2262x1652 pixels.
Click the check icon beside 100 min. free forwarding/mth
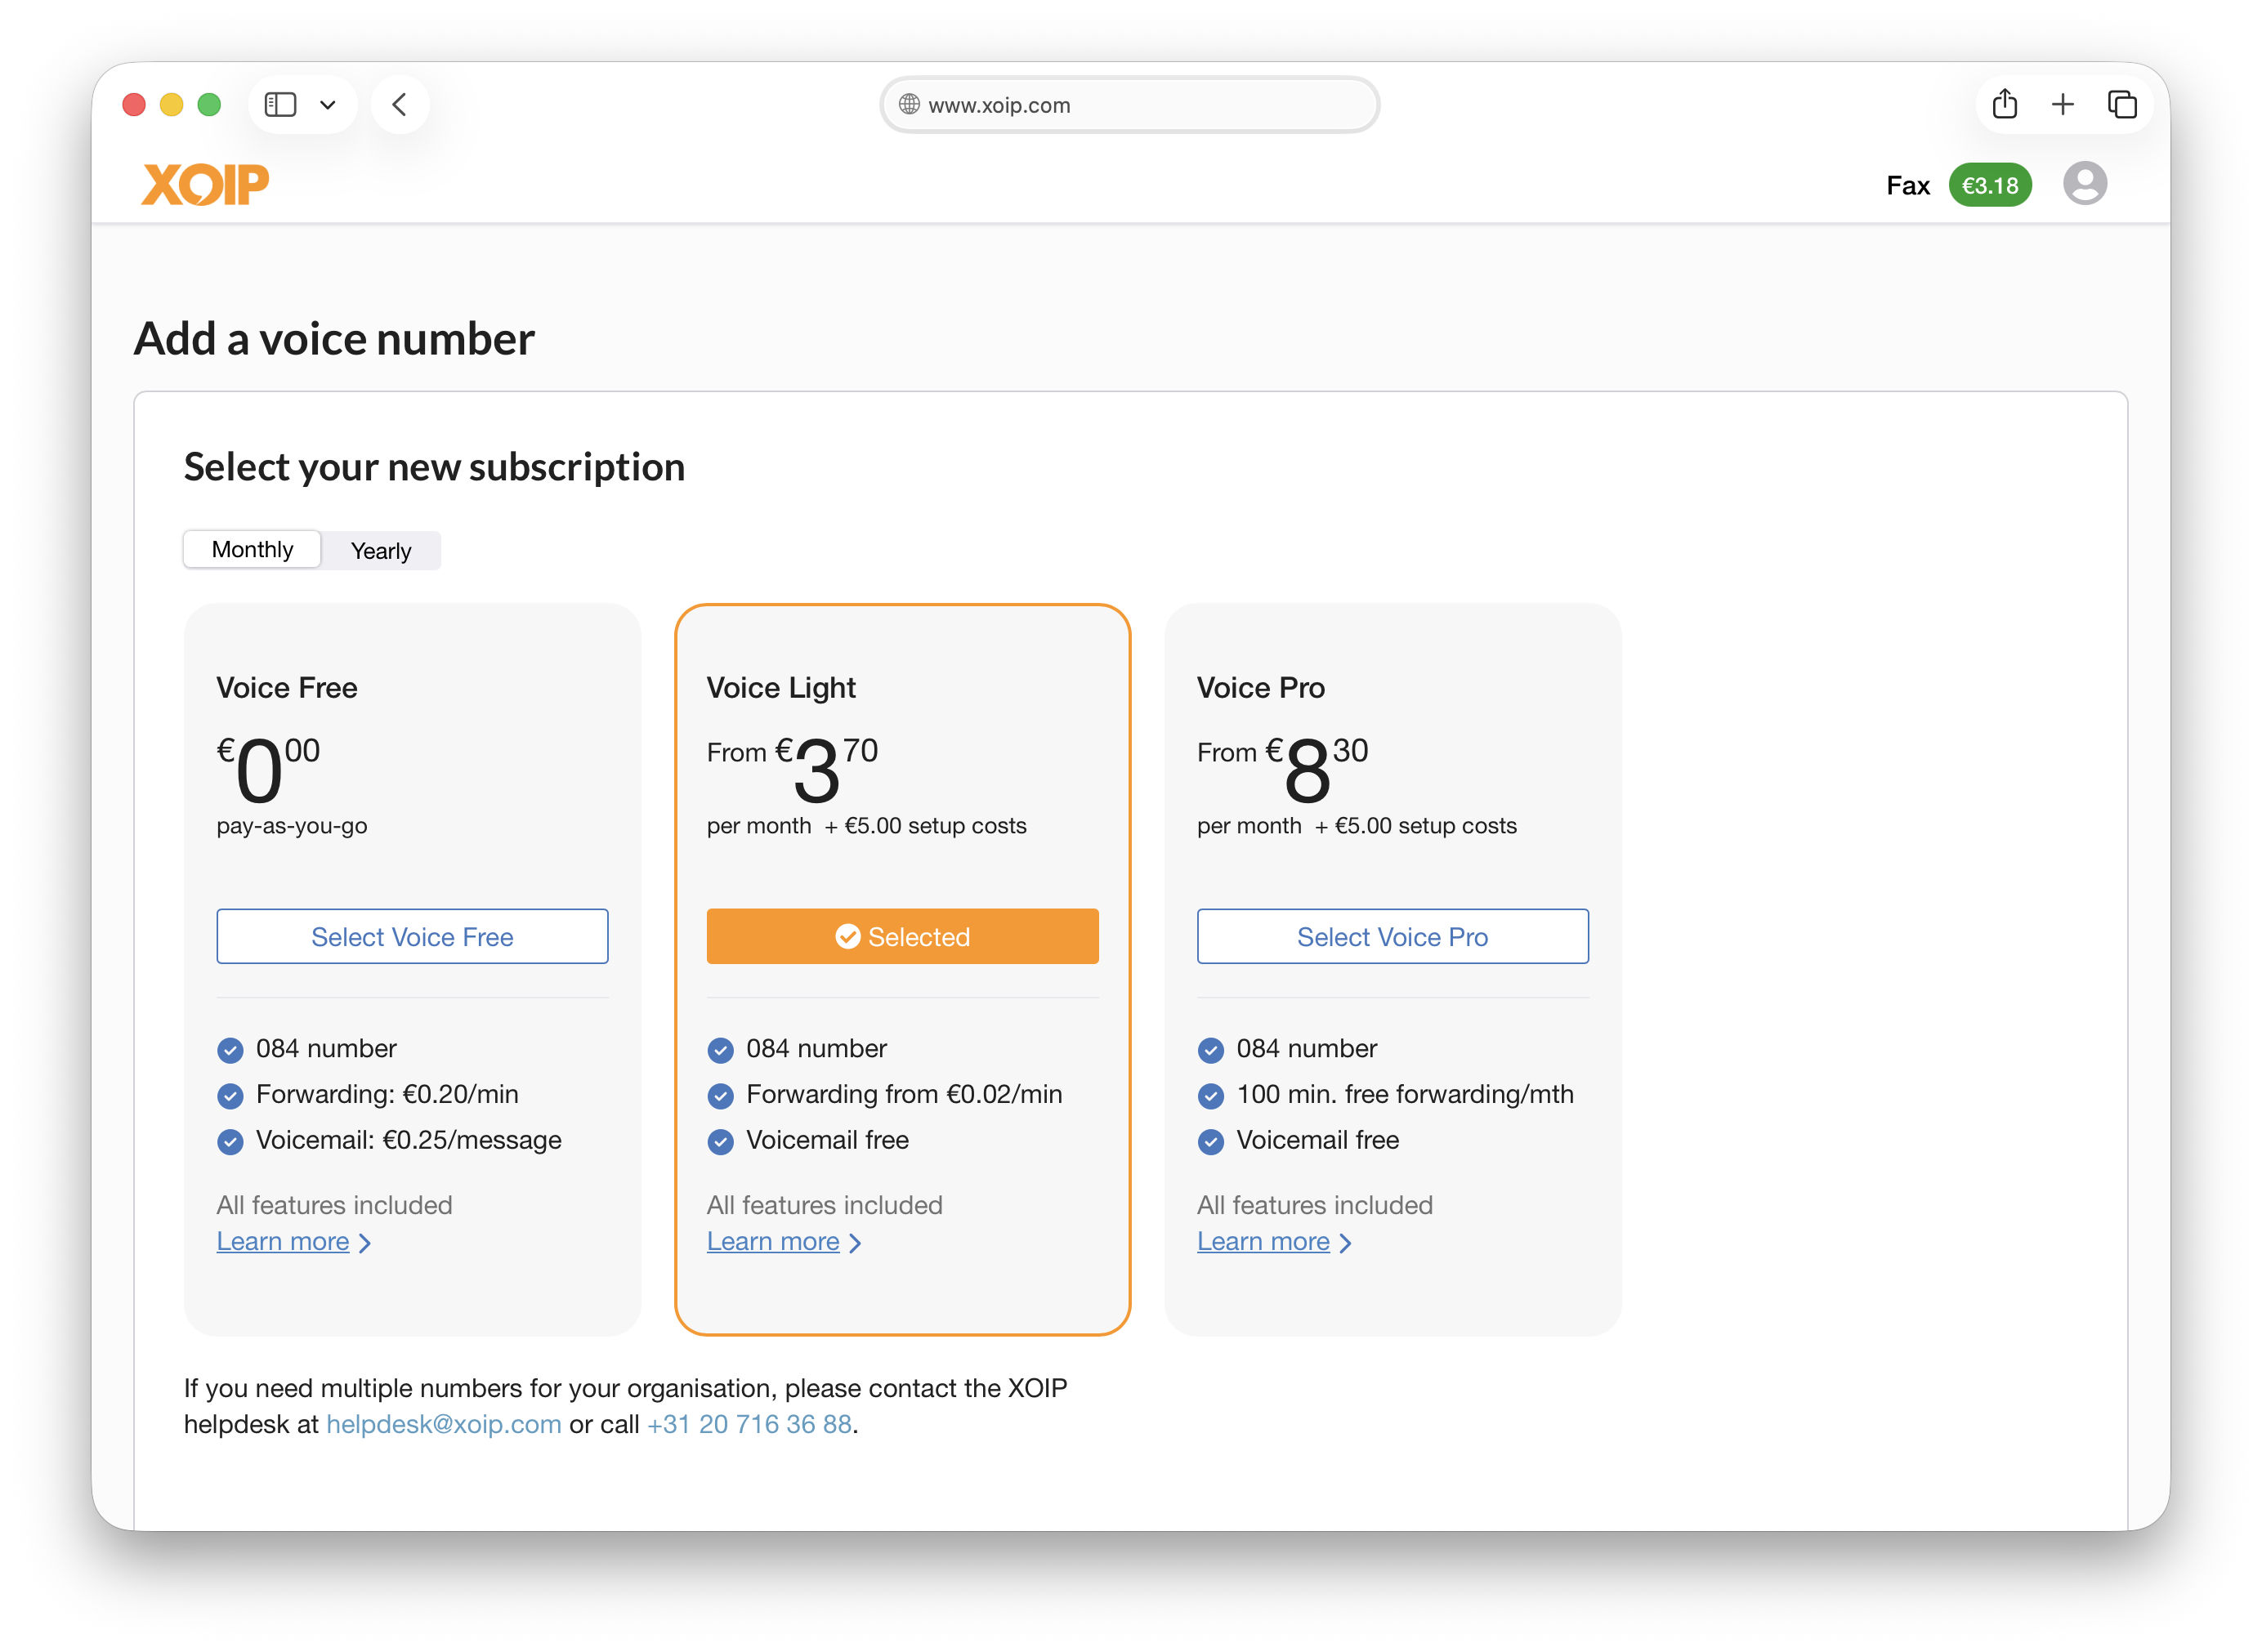[1210, 1096]
